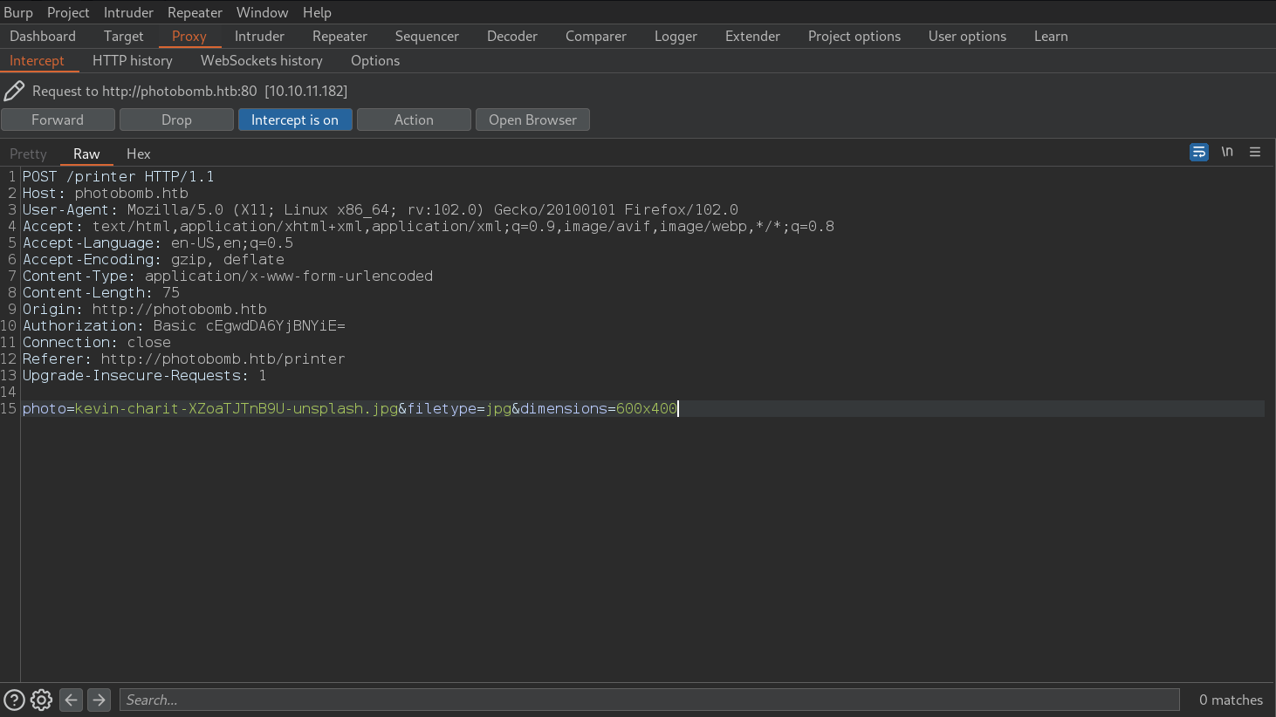Image resolution: width=1276 pixels, height=717 pixels.
Task: Switch to the Target tab
Action: tap(124, 36)
